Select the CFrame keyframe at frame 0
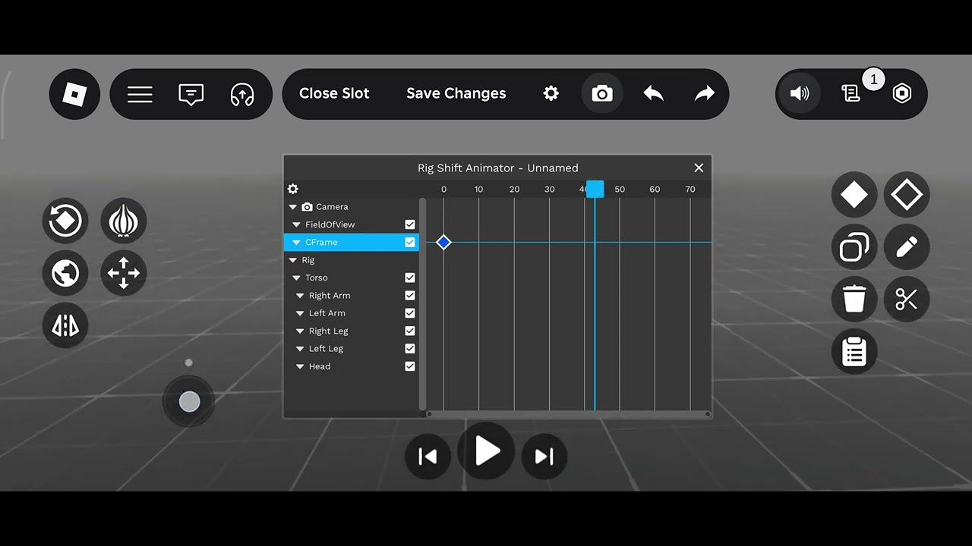972x546 pixels. (x=443, y=243)
